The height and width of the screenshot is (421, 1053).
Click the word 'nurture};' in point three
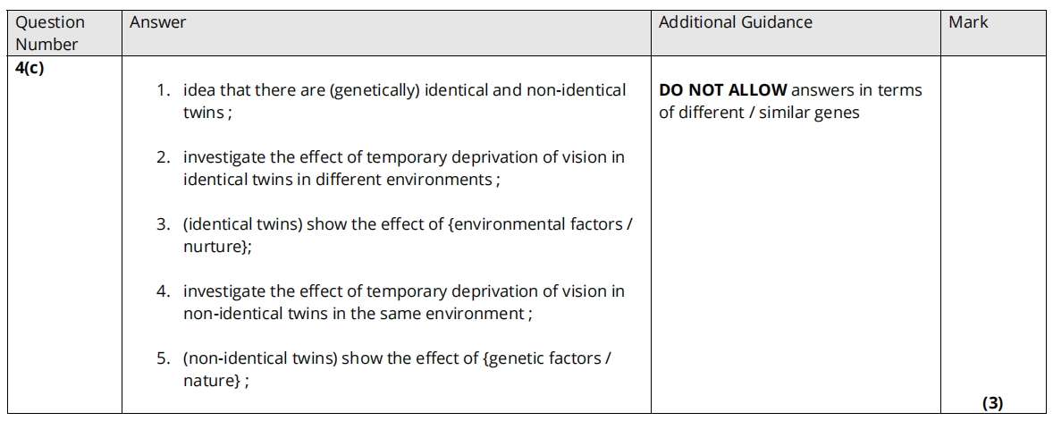(x=217, y=247)
